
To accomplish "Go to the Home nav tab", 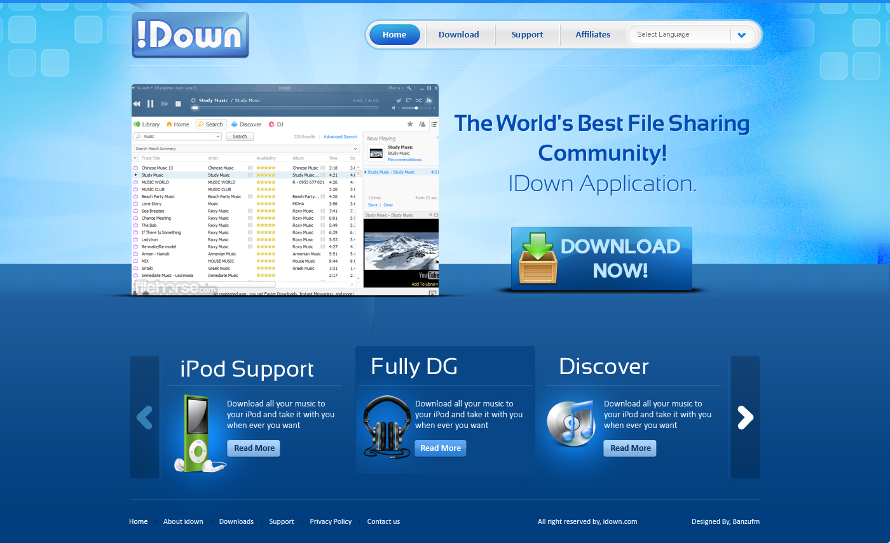I will coord(395,35).
